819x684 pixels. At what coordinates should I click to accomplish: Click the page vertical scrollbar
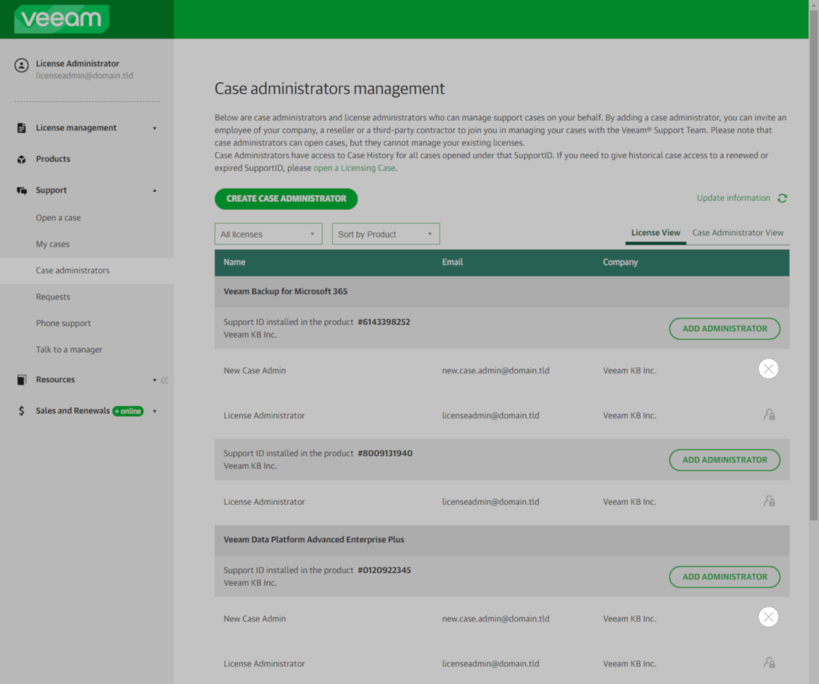[x=814, y=264]
